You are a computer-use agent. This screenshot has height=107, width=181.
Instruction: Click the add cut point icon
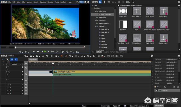point(82,56)
